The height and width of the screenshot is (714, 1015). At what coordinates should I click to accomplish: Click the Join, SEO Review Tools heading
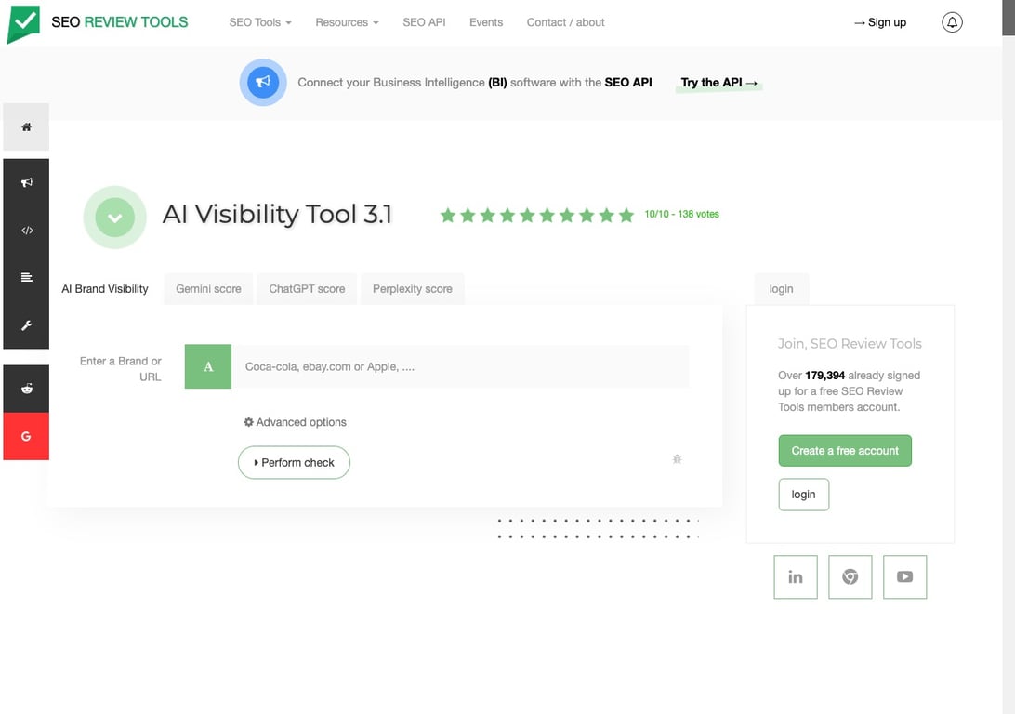tap(850, 344)
